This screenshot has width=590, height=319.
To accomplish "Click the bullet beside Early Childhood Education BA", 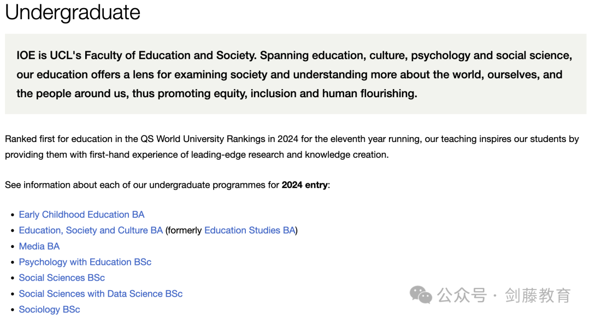I will coord(13,215).
